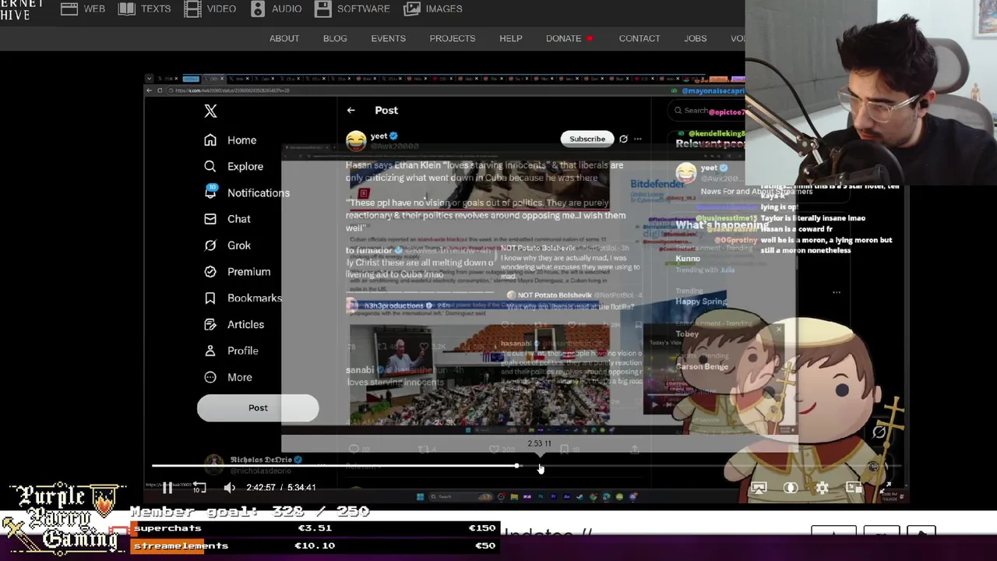
Task: Click the X logo in sidebar
Action: [x=210, y=111]
